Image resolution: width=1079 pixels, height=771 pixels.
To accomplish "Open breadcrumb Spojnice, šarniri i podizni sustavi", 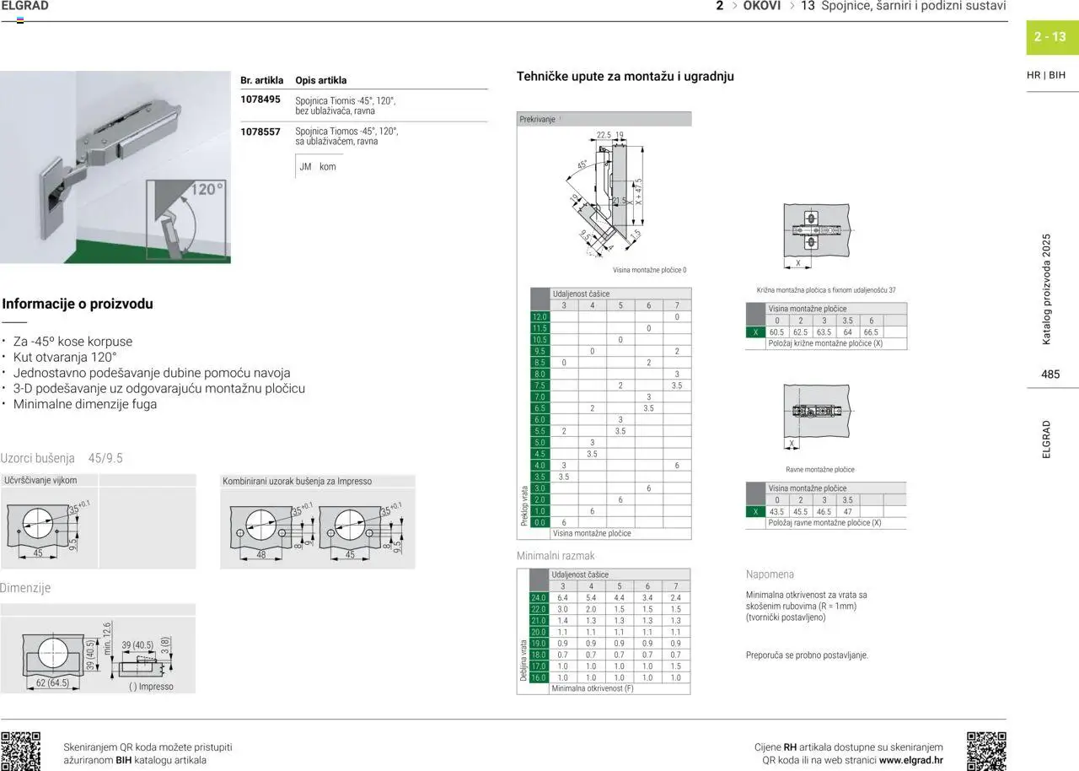I will 913,6.
